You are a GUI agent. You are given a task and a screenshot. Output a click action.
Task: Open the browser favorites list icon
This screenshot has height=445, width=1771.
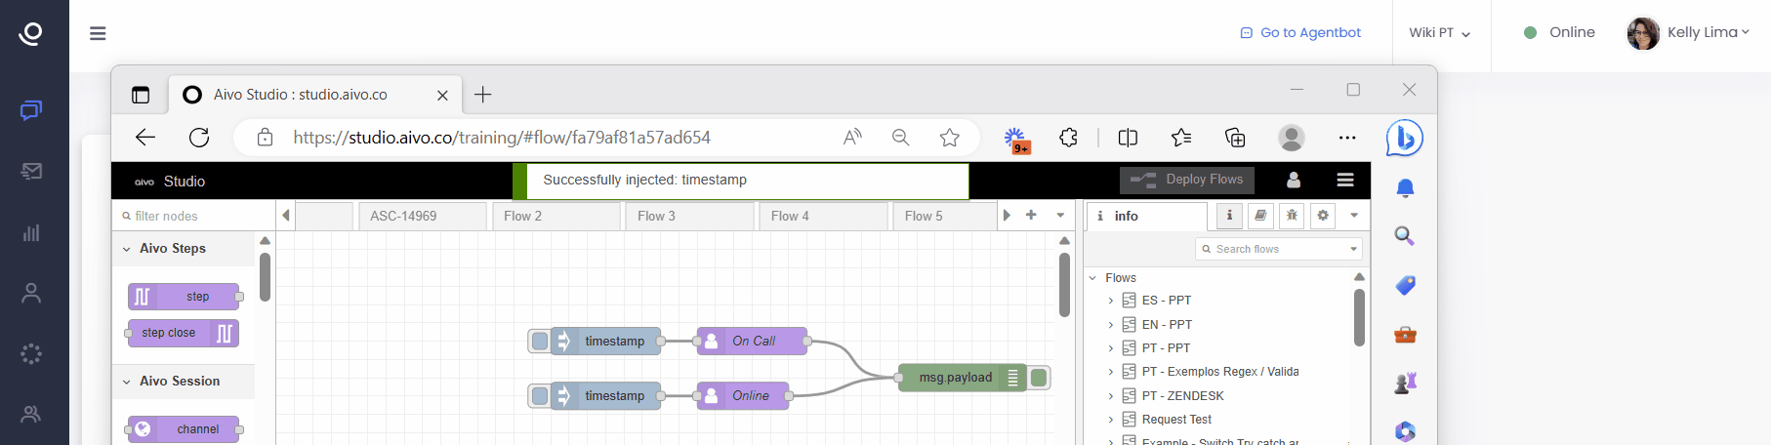(1181, 138)
